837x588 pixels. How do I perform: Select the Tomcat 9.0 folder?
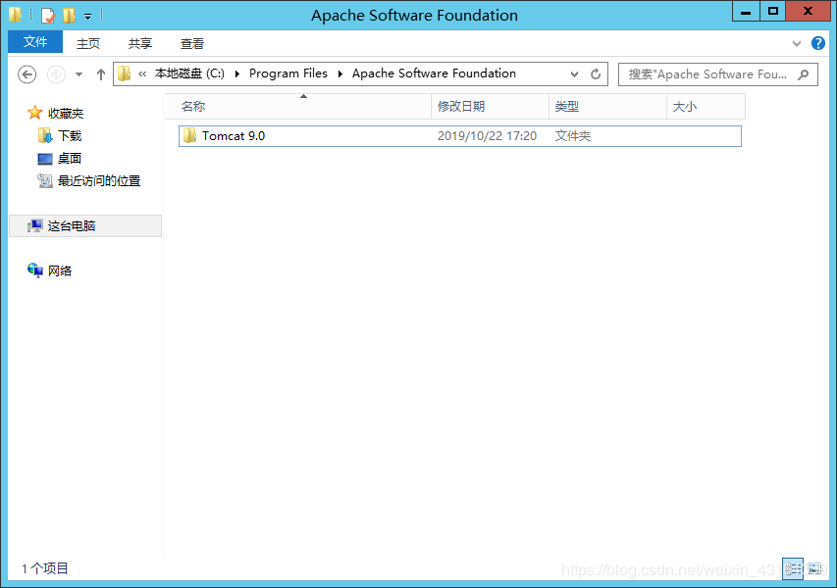click(460, 136)
